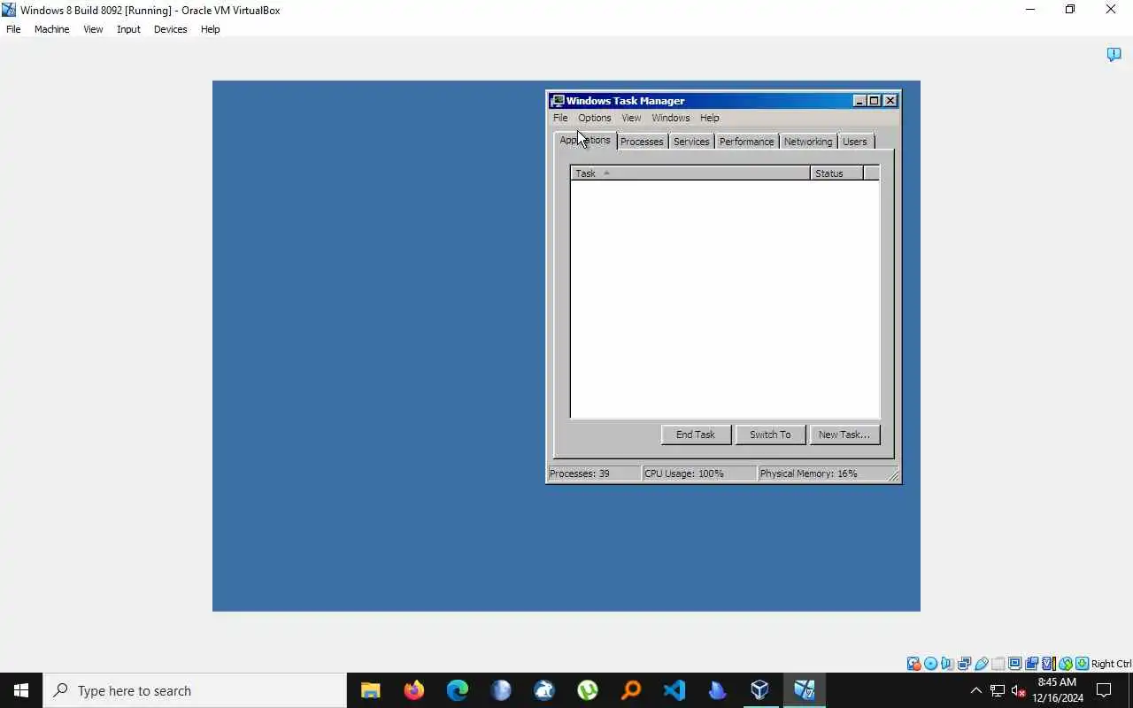The image size is (1133, 708).
Task: Click the muted volume tray icon
Action: (x=1019, y=690)
